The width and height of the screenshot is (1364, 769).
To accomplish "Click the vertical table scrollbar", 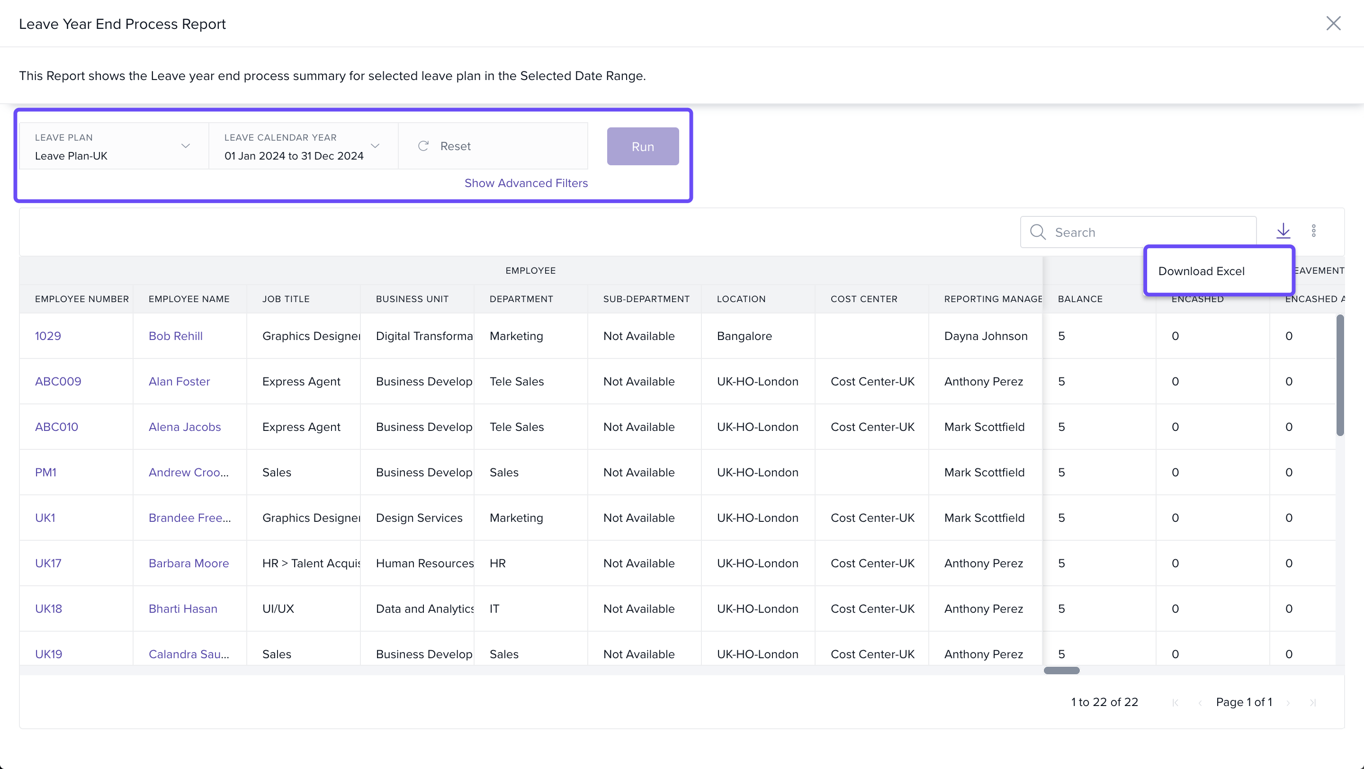I will coord(1340,376).
